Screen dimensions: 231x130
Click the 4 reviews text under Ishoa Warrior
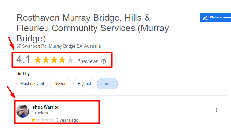click(40, 112)
